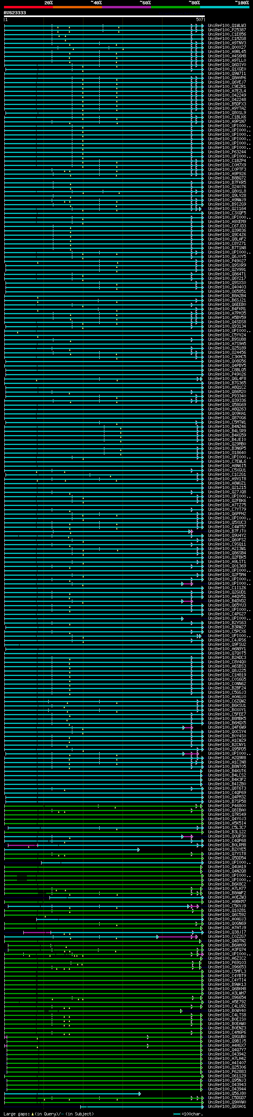The width and height of the screenshot is (253, 1117).
Task: Select hit label UniRef100_C5KVJ9
Action: [227, 906]
